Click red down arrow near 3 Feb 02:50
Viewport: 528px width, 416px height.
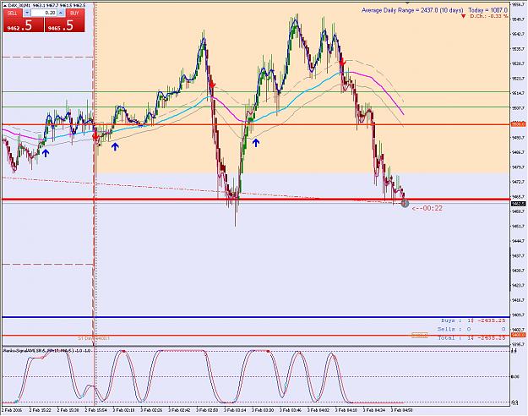click(212, 85)
